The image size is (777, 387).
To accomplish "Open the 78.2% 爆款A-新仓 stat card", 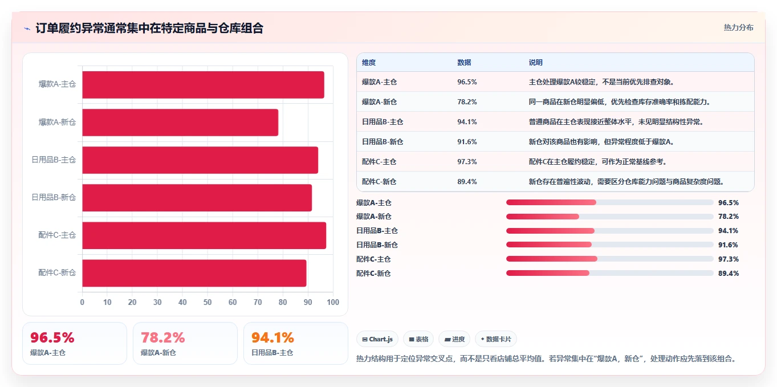I will (185, 343).
